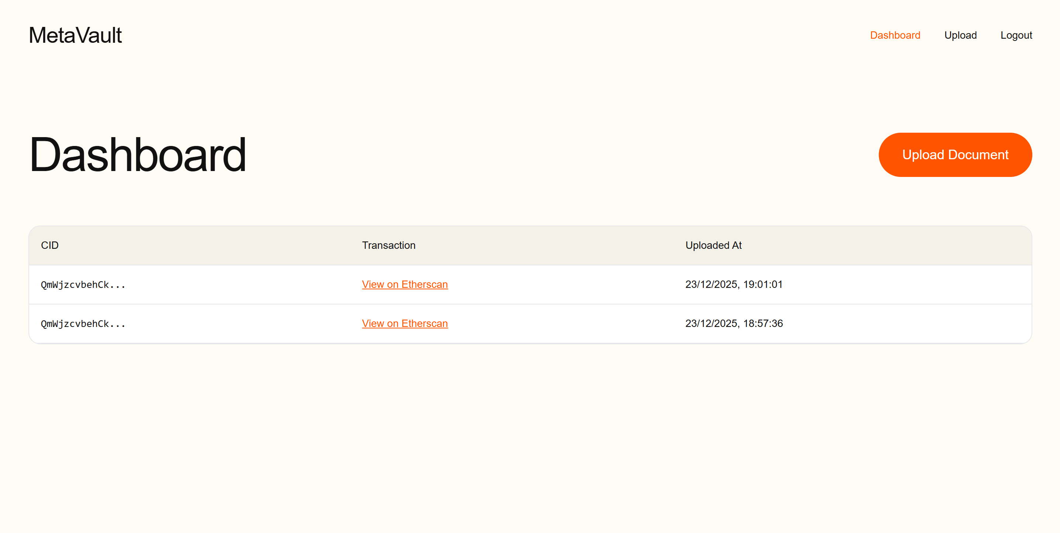Click the second document row in the table

click(x=530, y=324)
